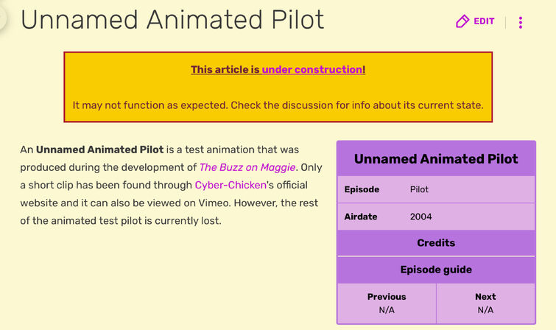Viewport: 556px width, 330px height.
Task: Click the construction notice description text
Action: pos(278,105)
